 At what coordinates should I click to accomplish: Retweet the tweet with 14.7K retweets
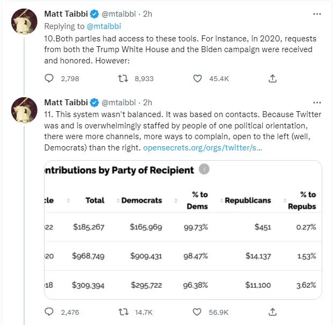tap(123, 312)
